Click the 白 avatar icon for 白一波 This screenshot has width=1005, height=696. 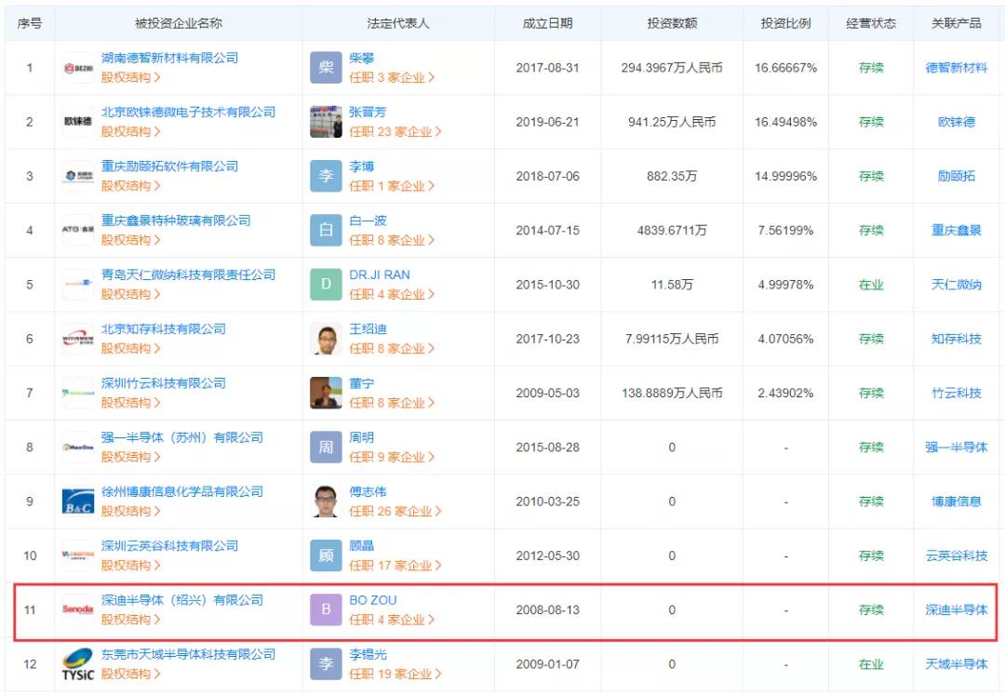coord(326,231)
